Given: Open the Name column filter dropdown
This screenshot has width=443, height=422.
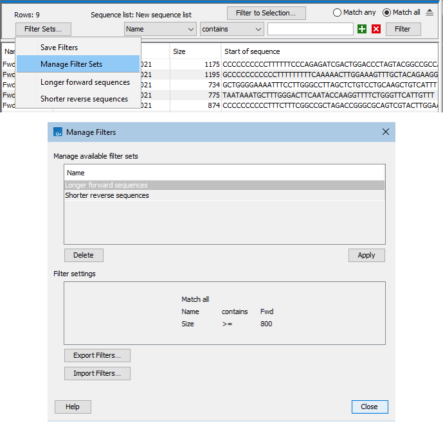Looking at the screenshot, I should click(x=160, y=29).
